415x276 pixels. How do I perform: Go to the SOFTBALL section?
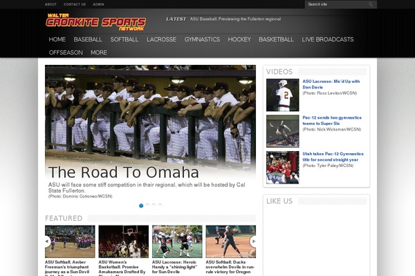[124, 39]
